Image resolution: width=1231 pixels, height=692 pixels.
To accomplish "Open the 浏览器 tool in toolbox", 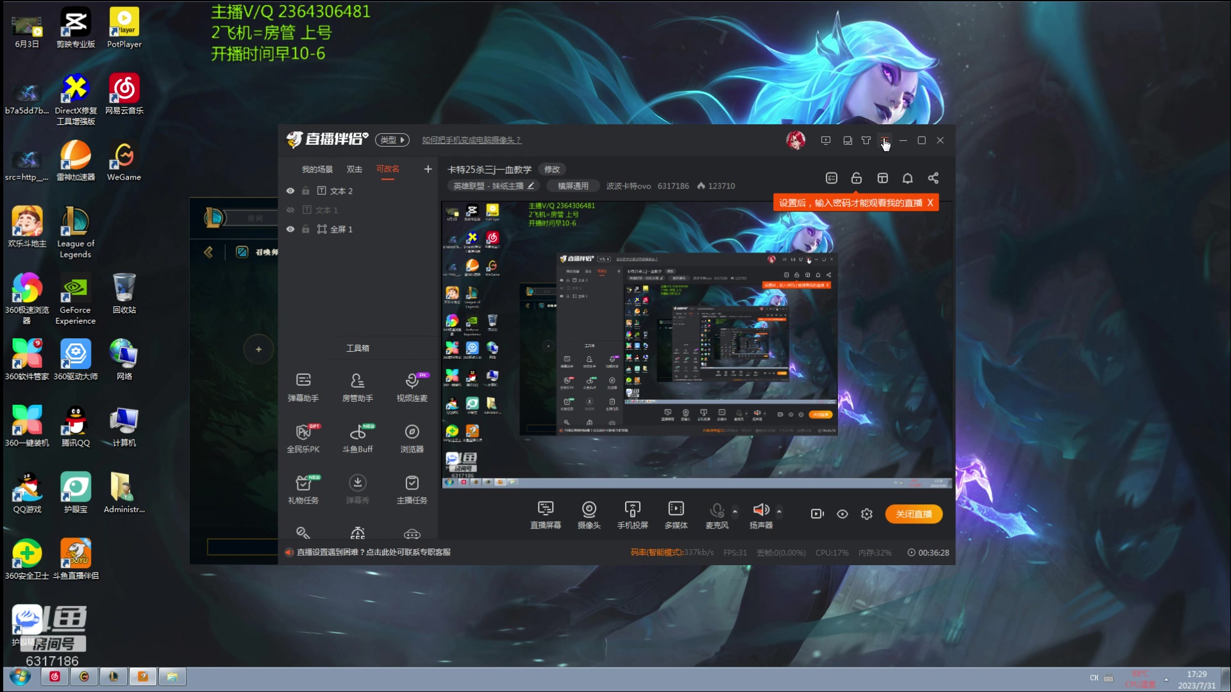I will (x=412, y=438).
